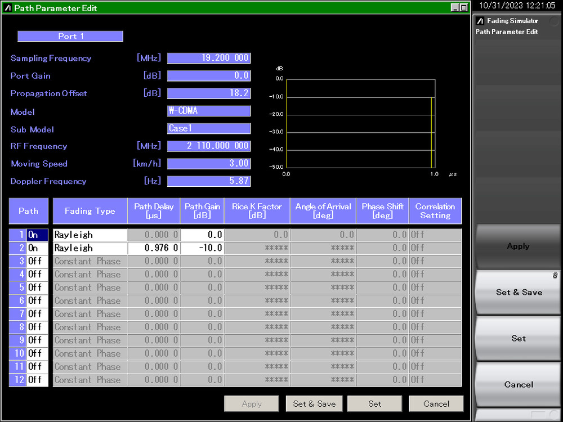Toggle Path 2 On state
This screenshot has width=563, height=422.
click(x=37, y=248)
